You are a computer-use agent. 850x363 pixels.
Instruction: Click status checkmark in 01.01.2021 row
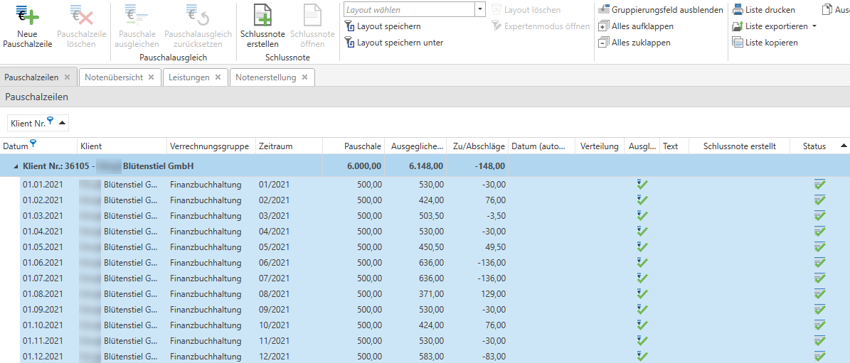pos(819,185)
